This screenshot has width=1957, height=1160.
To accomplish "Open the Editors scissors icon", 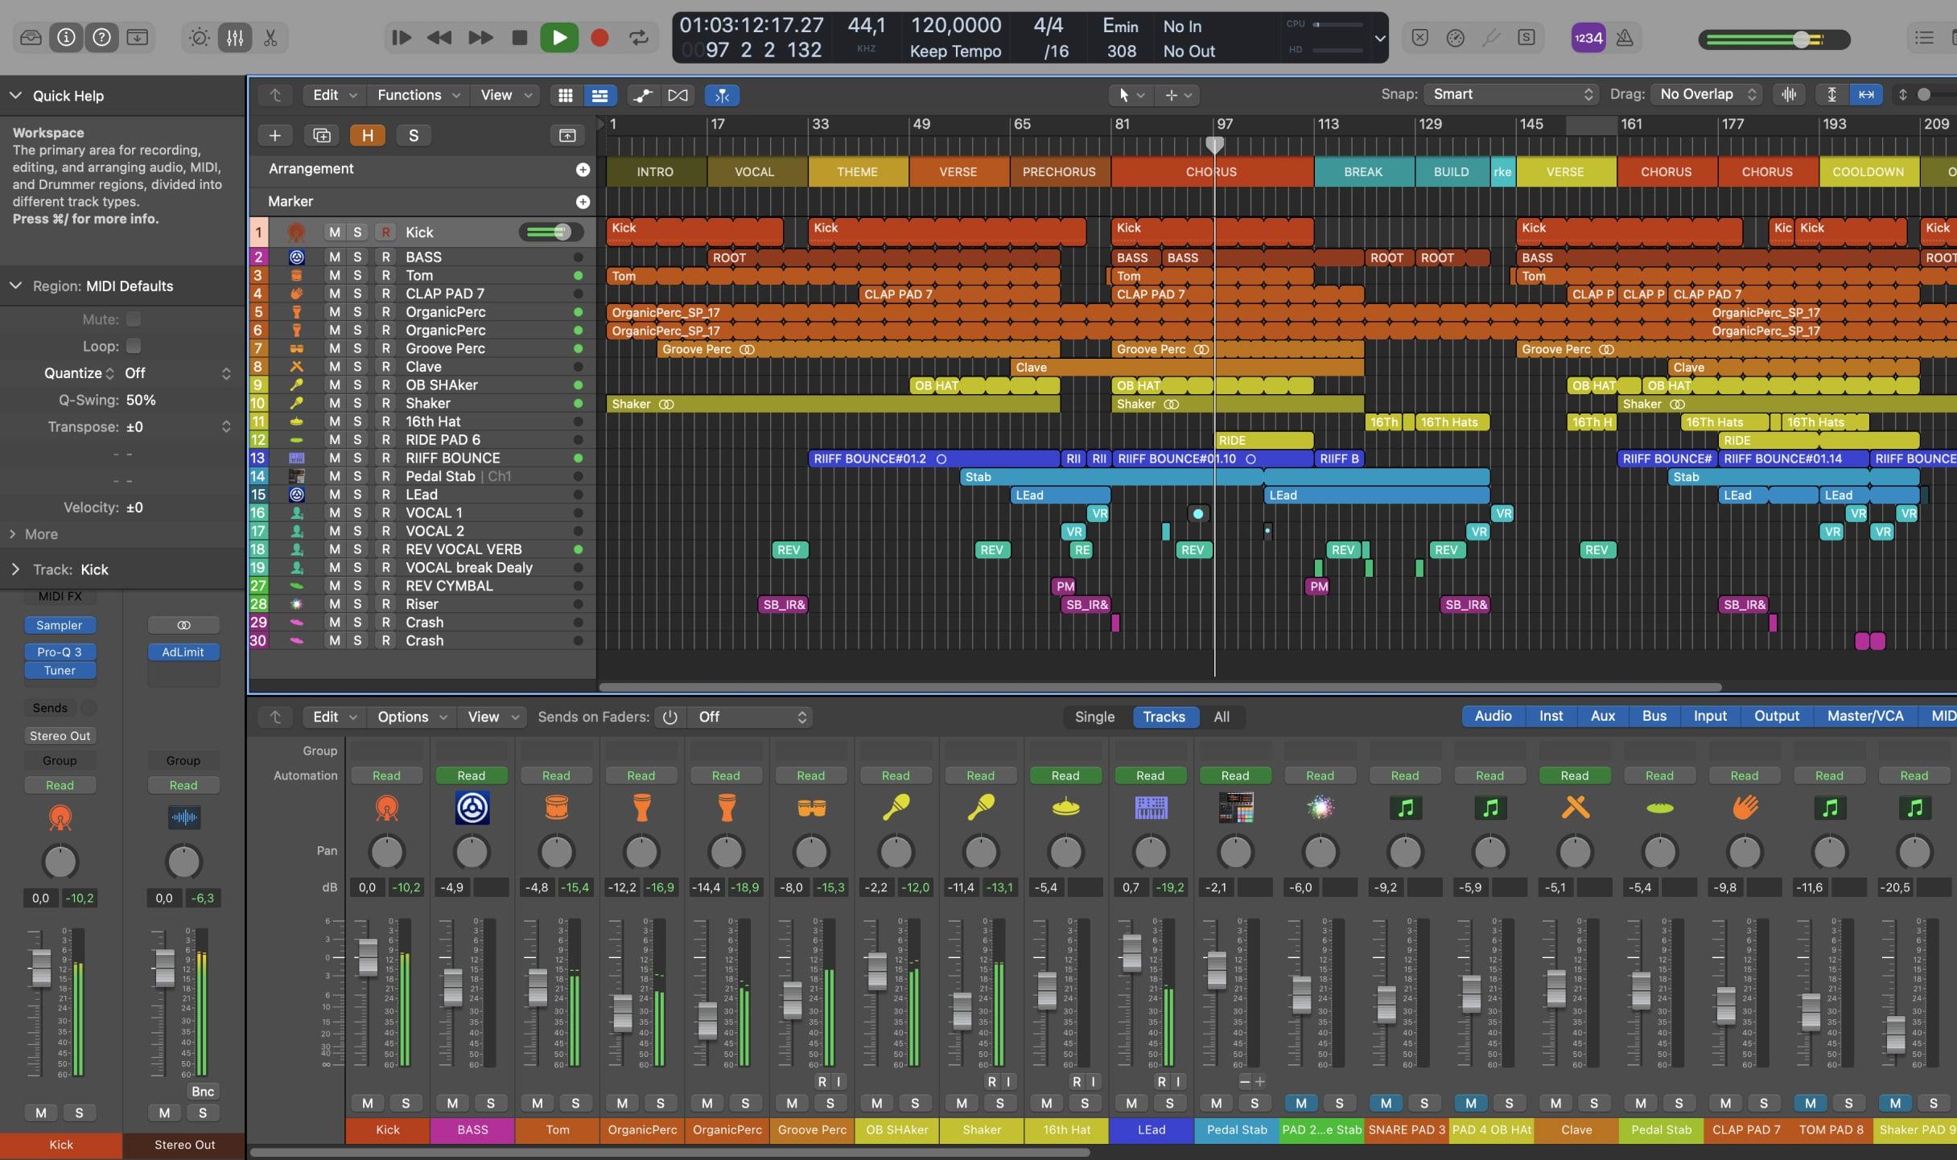I will pyautogui.click(x=270, y=37).
